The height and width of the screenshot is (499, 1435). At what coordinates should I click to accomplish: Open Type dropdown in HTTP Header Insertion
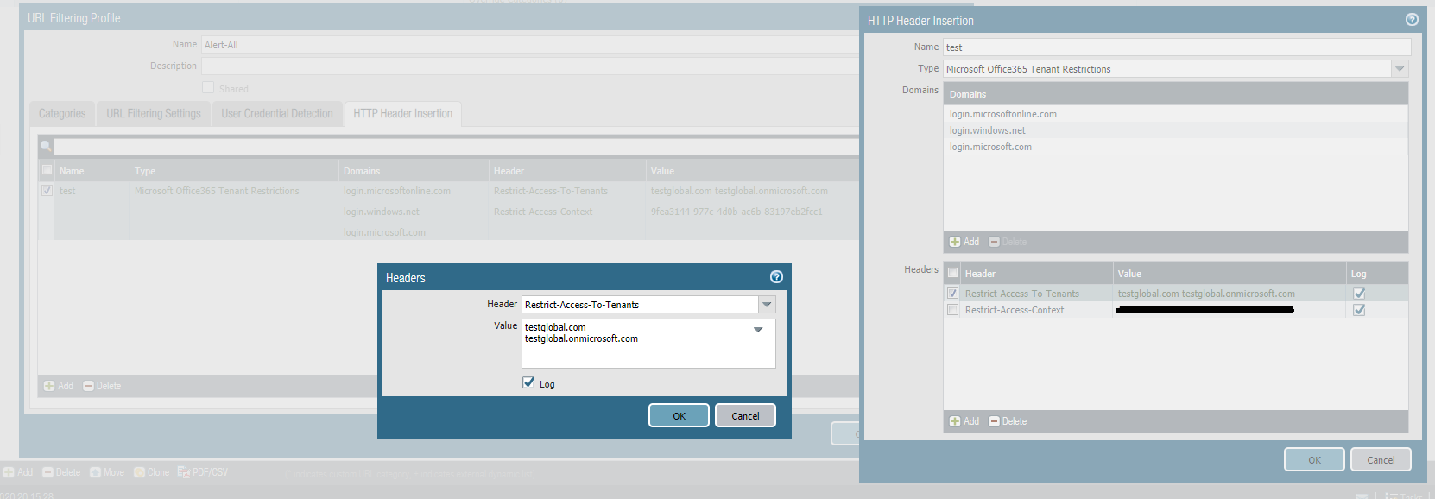[x=1400, y=69]
